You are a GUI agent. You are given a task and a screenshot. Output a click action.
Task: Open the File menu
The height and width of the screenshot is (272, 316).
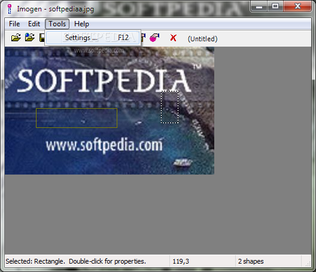click(14, 24)
